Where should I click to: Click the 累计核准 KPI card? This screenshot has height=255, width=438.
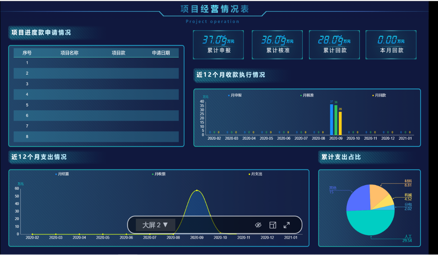[x=277, y=45]
